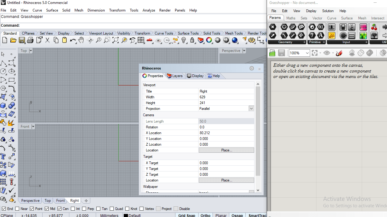
Task: Toggle the Point osnap checkbox
Action: click(x=32, y=209)
